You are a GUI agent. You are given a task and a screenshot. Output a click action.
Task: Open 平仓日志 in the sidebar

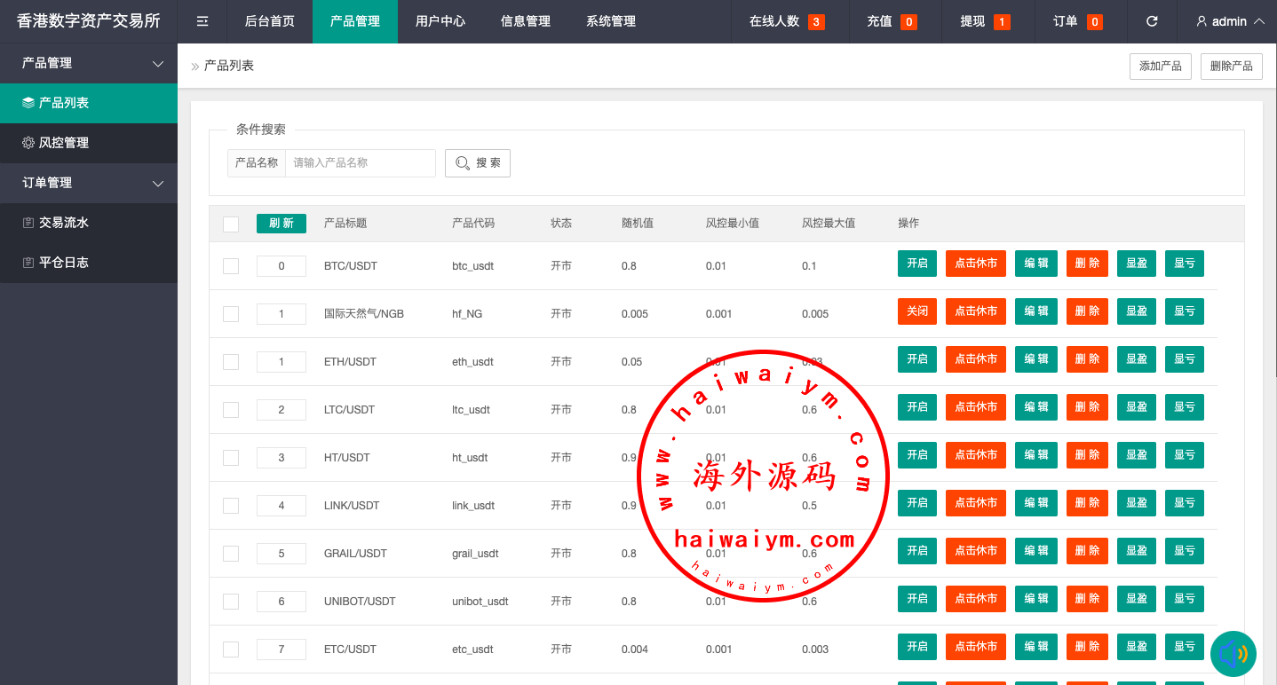click(x=89, y=263)
